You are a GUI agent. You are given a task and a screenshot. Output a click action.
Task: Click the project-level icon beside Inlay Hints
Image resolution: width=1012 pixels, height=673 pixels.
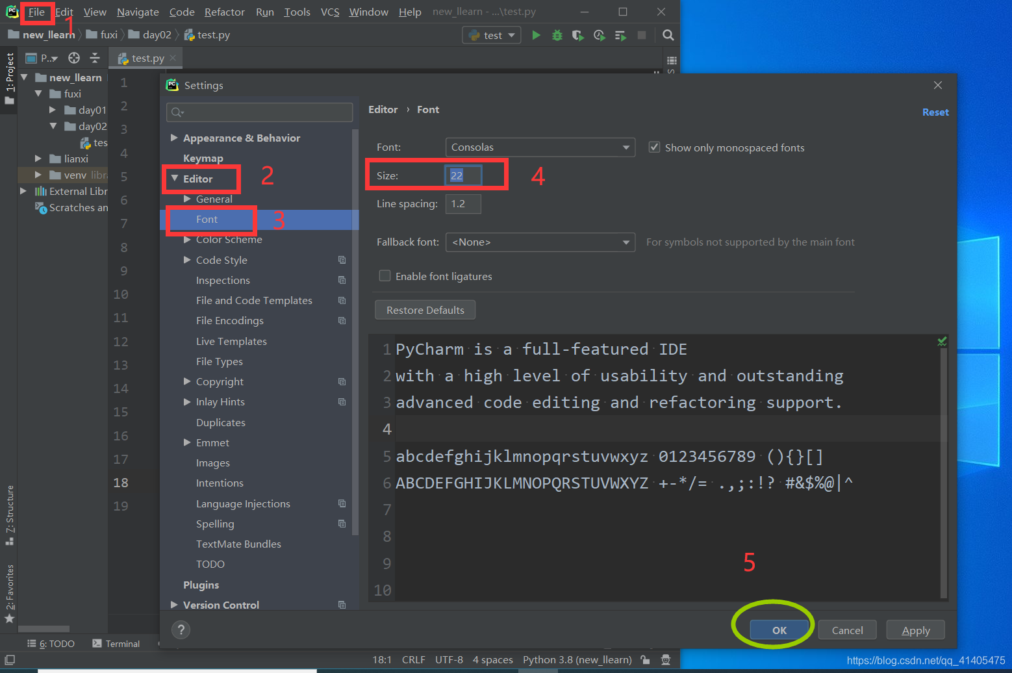342,401
